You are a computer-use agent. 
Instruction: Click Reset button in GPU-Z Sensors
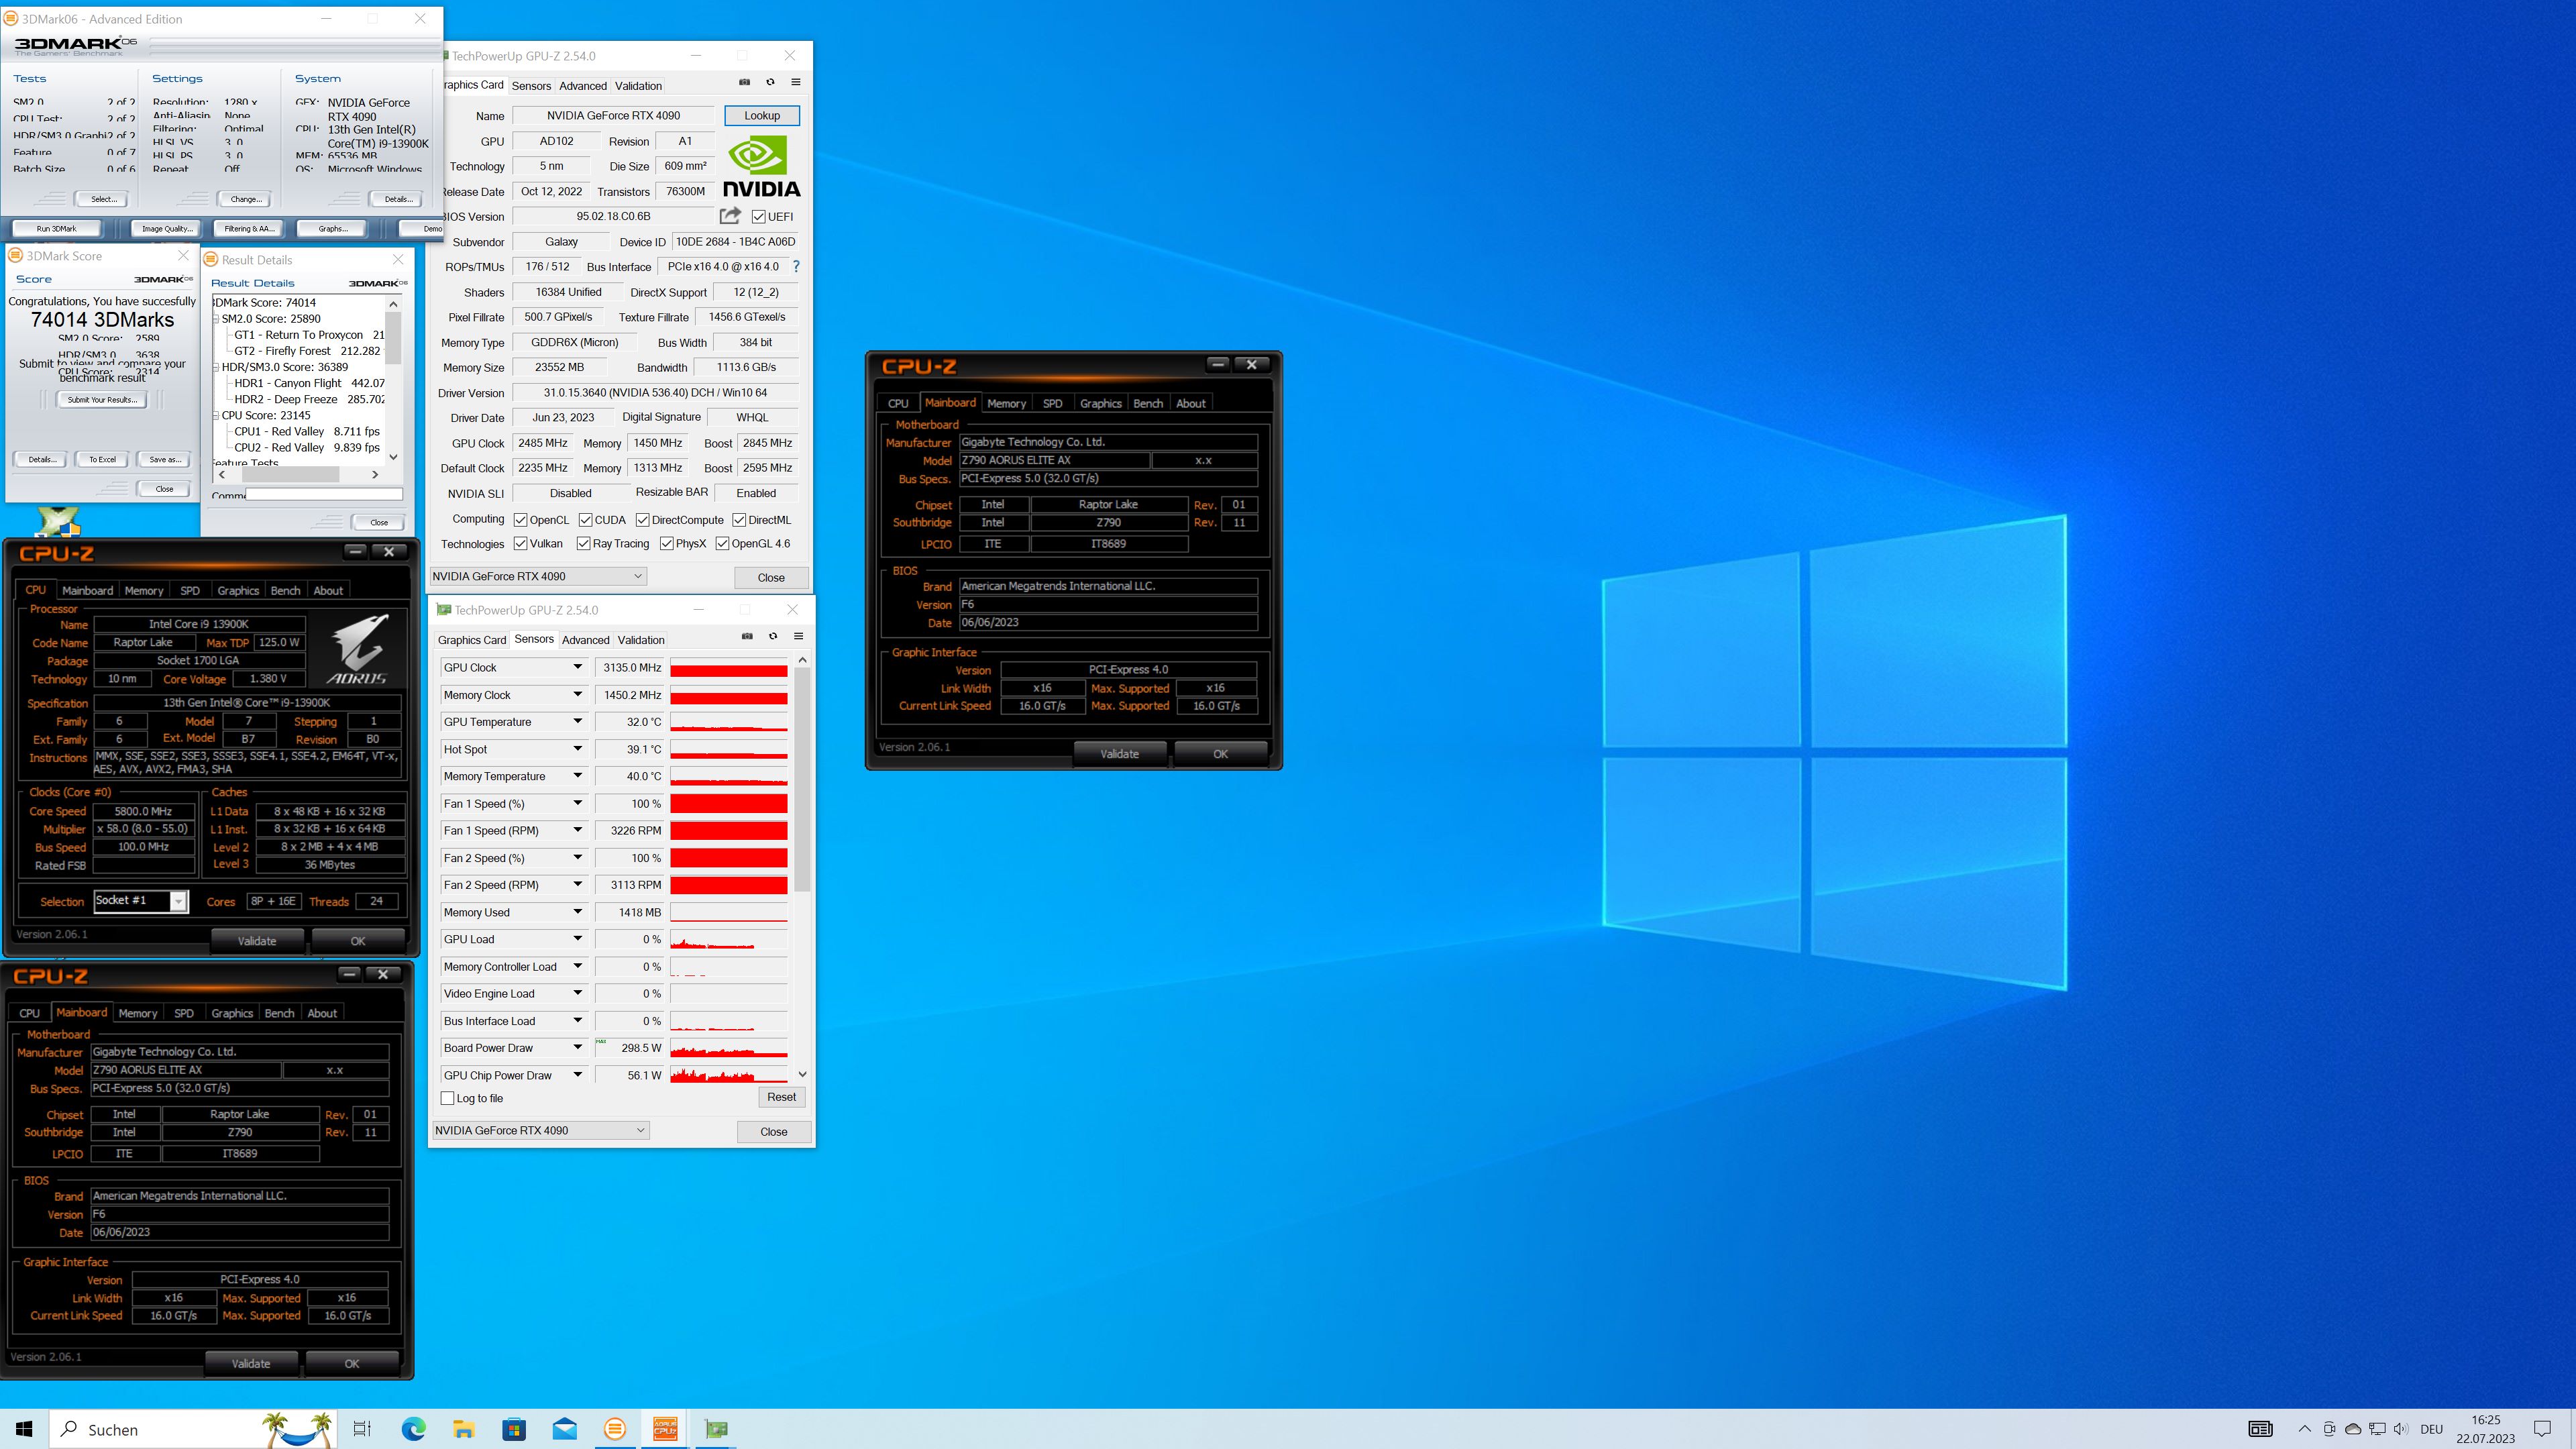pos(781,1097)
